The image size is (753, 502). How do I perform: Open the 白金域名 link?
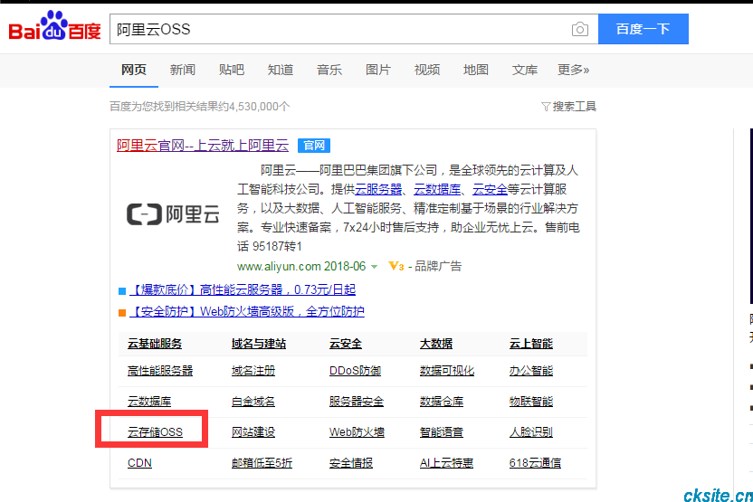[253, 402]
